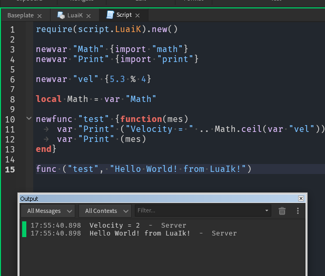Click into the Filter text field

(x=198, y=211)
